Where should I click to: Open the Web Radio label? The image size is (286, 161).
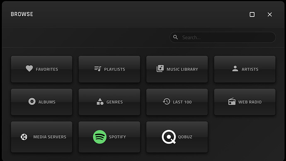[x=250, y=102]
